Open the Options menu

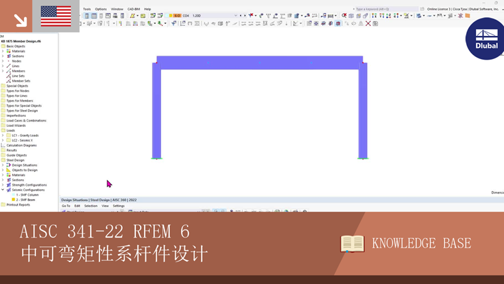pos(101,9)
